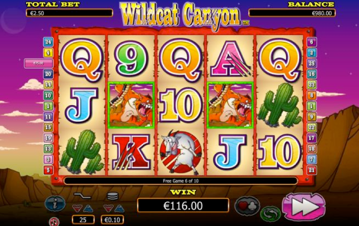Image resolution: width=359 pixels, height=226 pixels.
Task: Spin reels with the pink fast-forward button
Action: click(x=304, y=207)
